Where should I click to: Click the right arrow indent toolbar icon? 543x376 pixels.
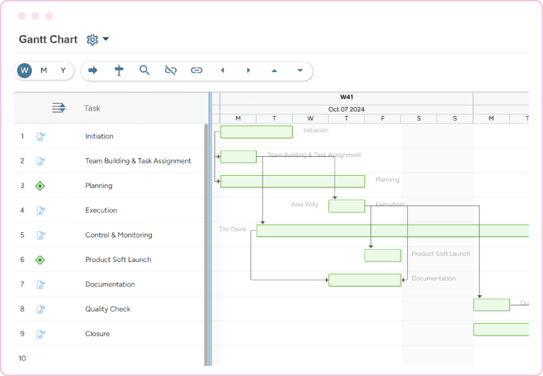(x=93, y=71)
